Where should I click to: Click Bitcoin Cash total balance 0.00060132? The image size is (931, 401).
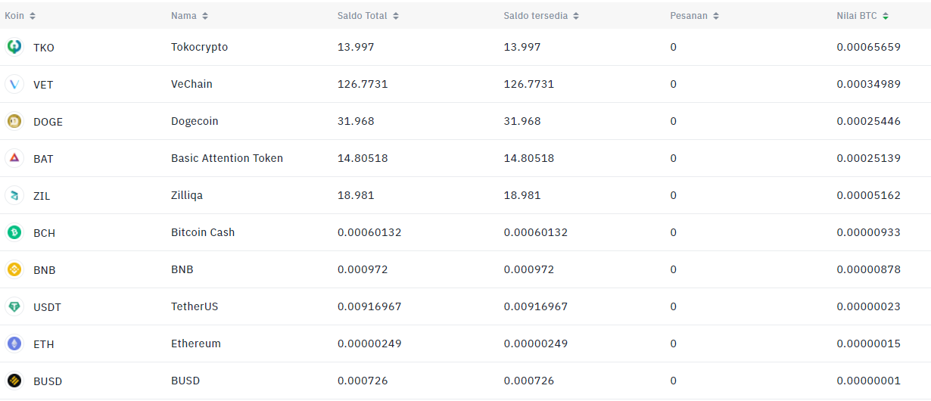[x=369, y=232]
